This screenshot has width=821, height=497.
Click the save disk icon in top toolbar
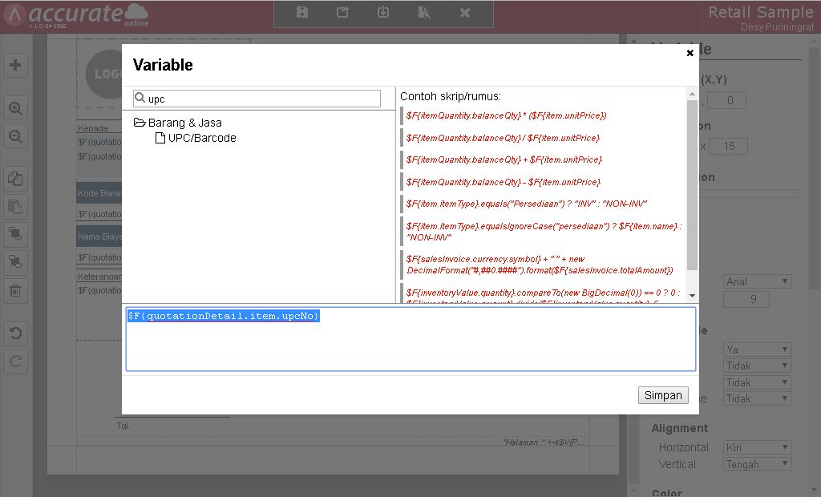tap(302, 13)
